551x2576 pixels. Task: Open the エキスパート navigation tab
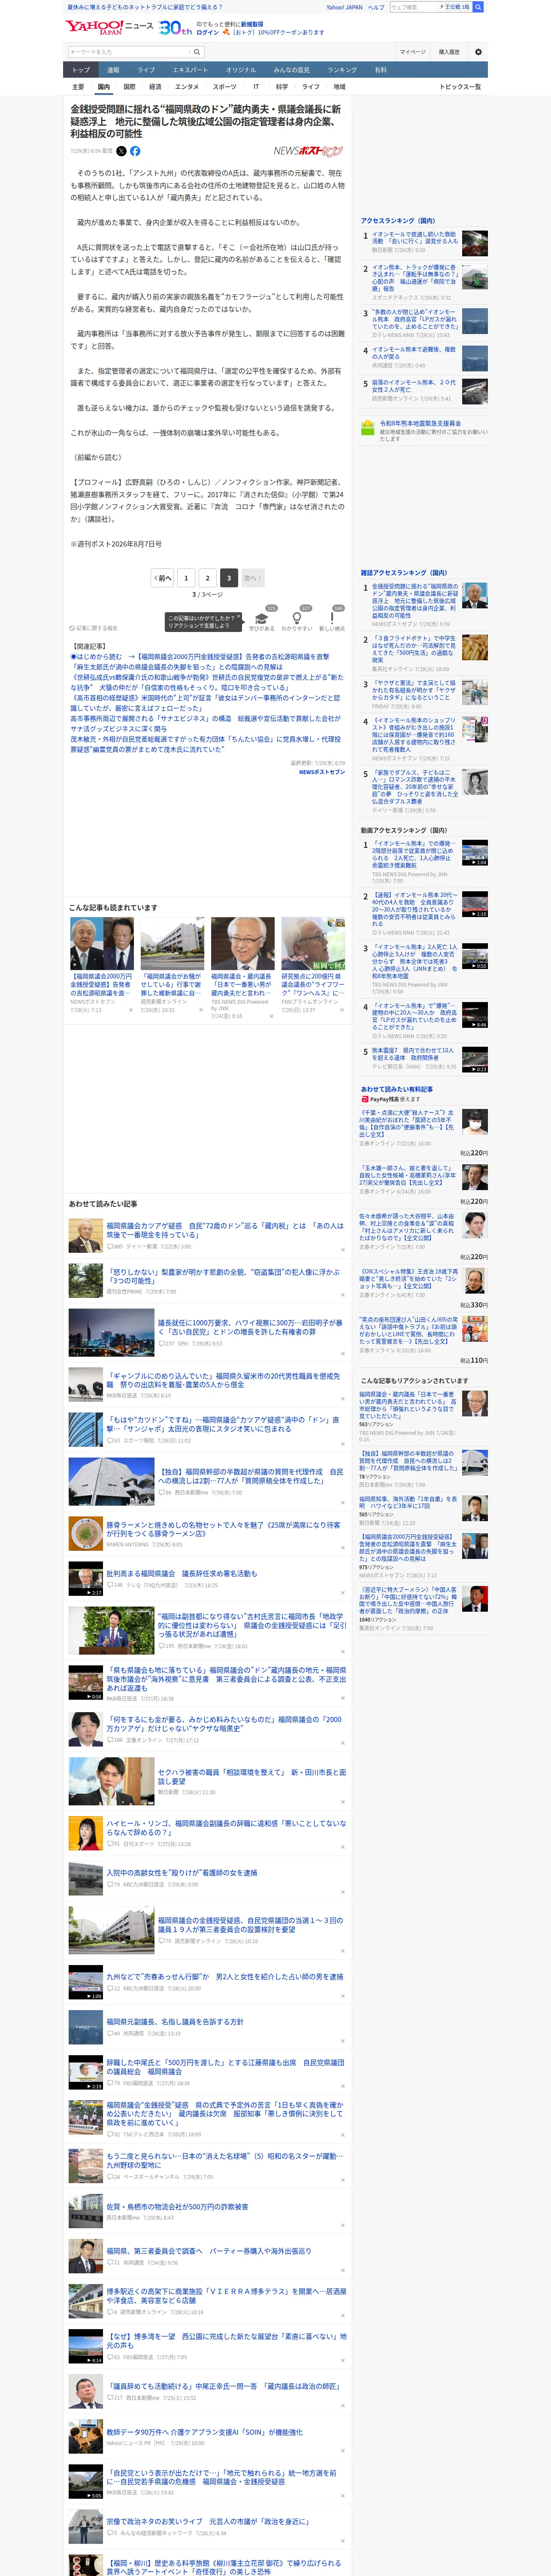click(190, 70)
